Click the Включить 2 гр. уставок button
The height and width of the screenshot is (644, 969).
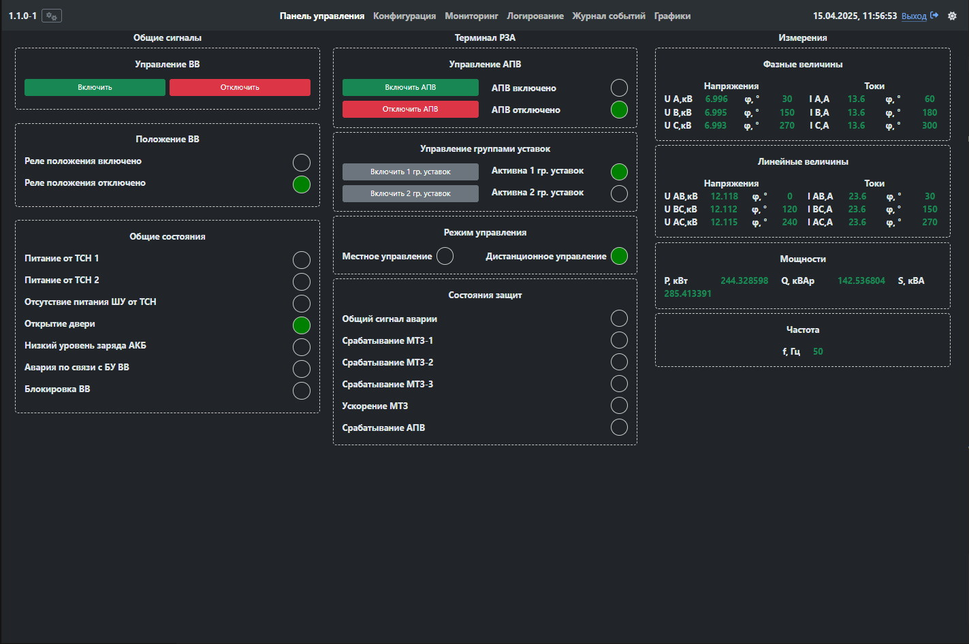[410, 193]
